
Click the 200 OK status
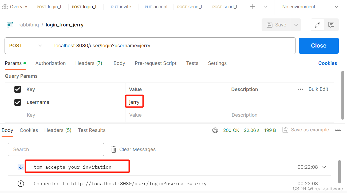pos(231,130)
